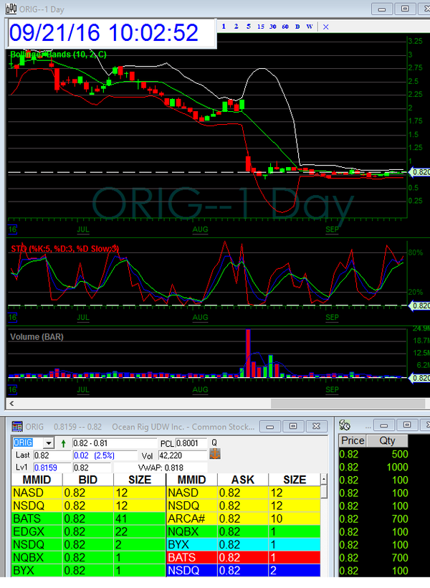Switch chart to 1-minute interval
430x588 pixels.
224,27
